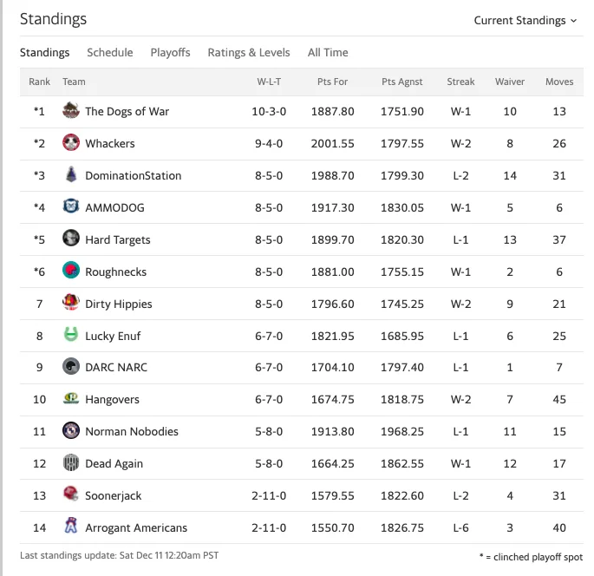This screenshot has height=576, width=594.
Task: Open the Hard Targets team link
Action: click(118, 240)
